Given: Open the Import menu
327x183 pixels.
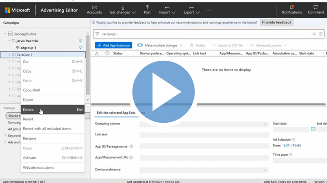Looking at the screenshot, I should coord(167,10).
